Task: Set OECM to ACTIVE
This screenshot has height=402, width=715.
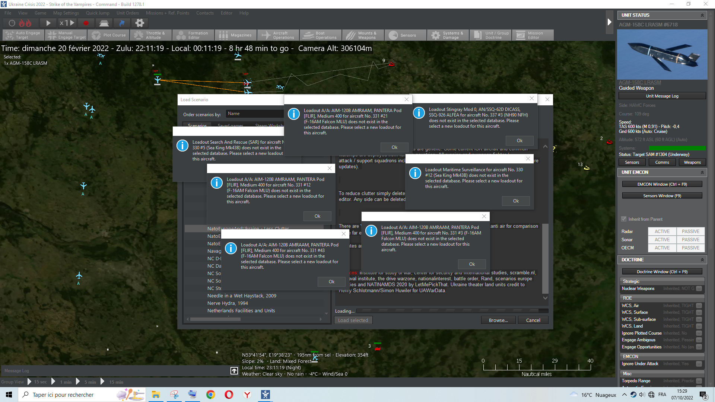Action: 662,248
